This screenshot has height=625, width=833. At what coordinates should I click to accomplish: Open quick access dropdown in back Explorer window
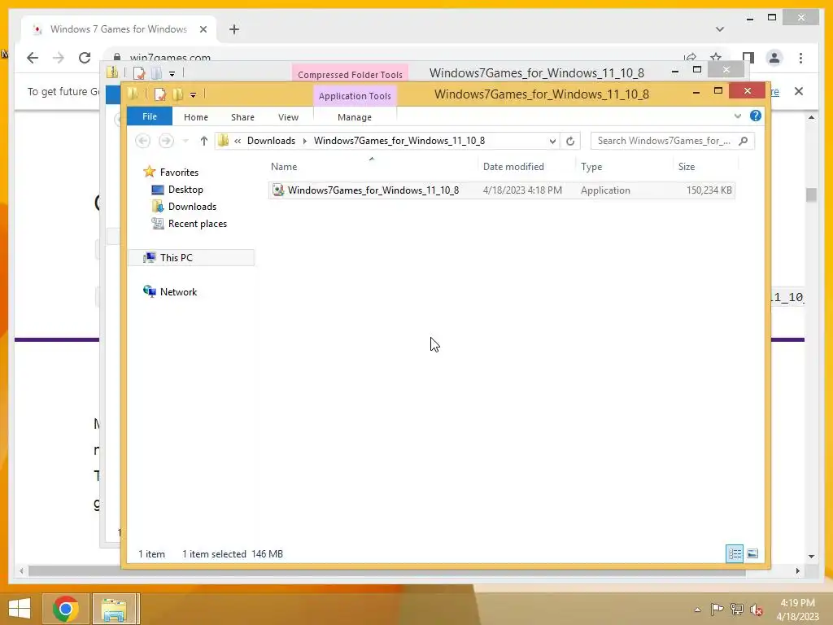172,73
